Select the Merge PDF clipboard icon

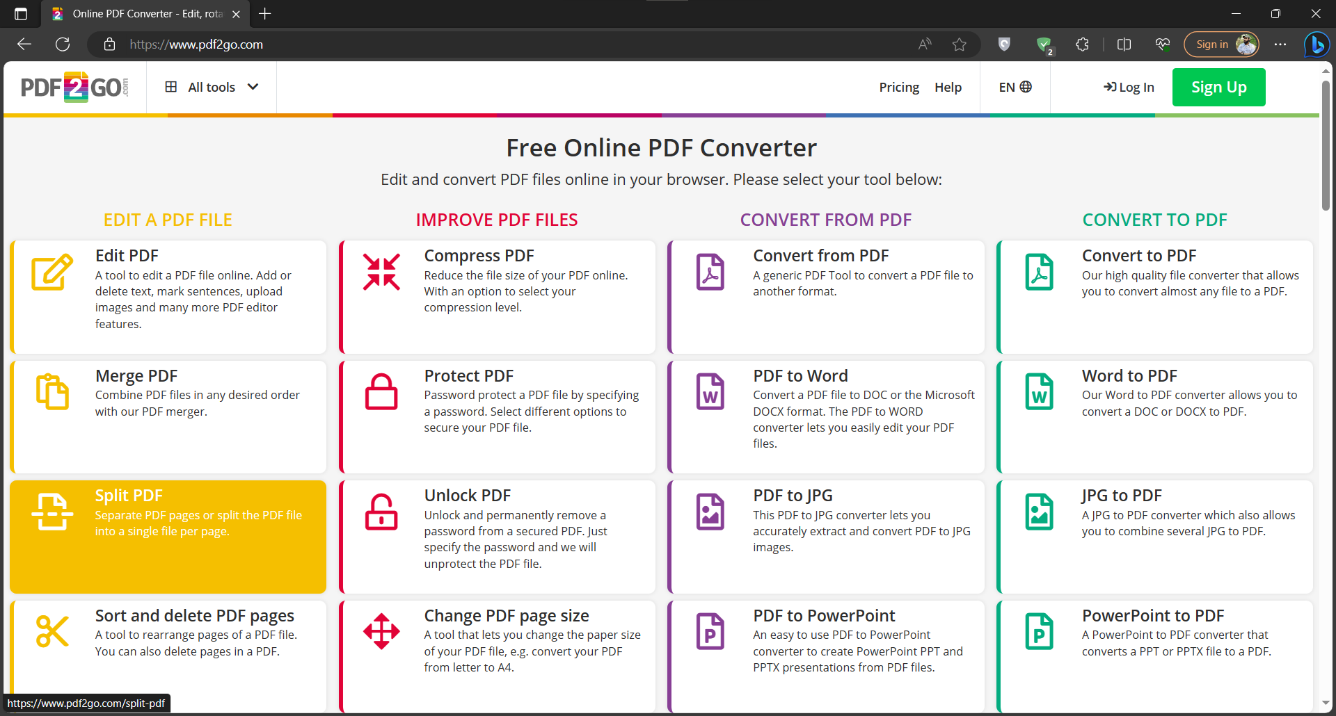[x=52, y=391]
